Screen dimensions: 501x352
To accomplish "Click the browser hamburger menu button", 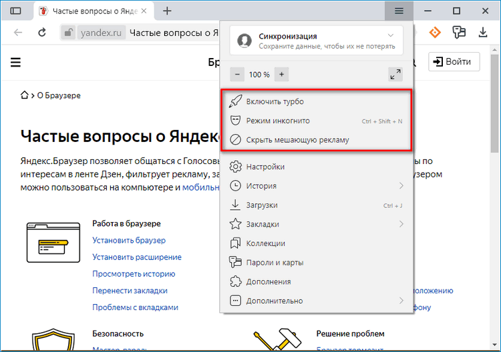I will click(x=399, y=11).
